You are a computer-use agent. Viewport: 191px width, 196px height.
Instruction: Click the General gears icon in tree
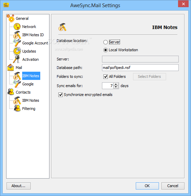(11, 18)
